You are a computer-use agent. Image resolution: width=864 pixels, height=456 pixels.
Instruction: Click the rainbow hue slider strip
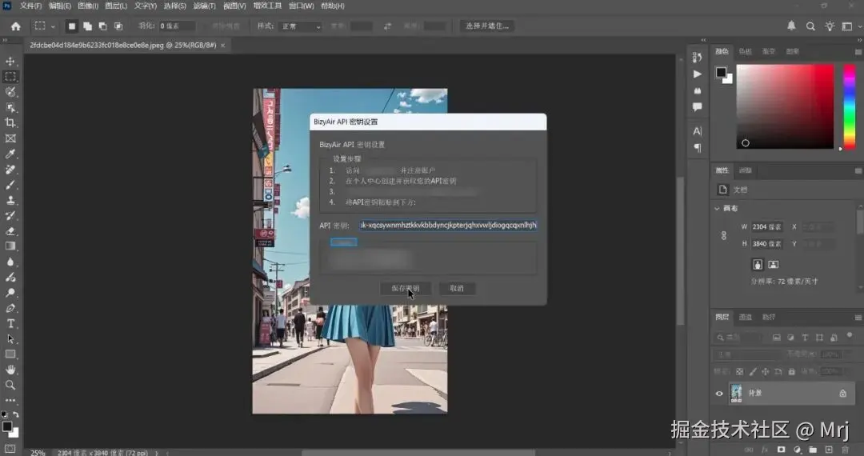coord(849,106)
